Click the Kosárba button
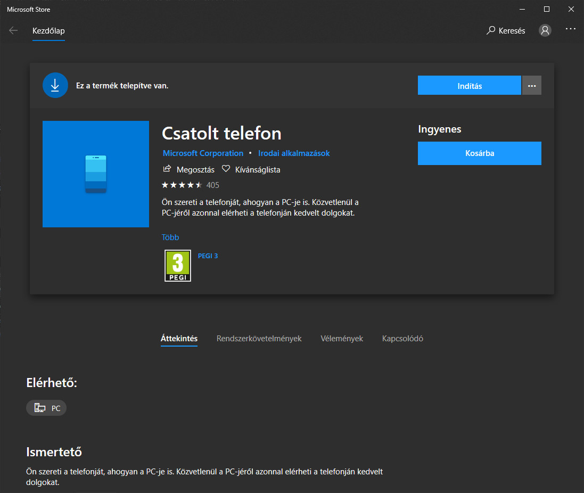 (480, 153)
